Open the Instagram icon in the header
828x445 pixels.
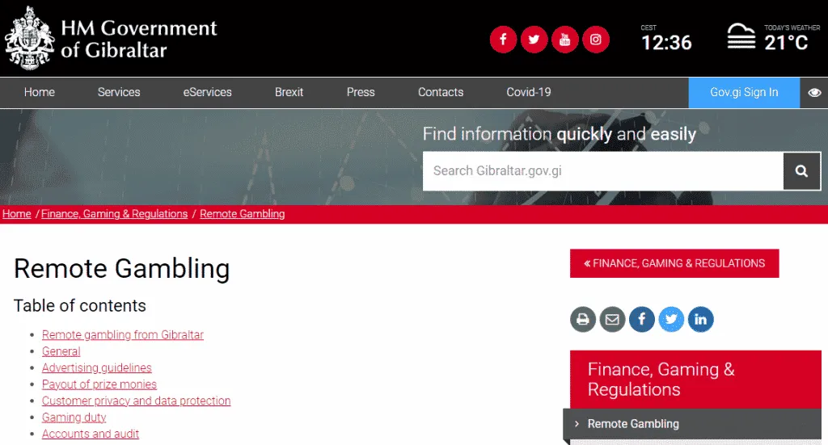pos(596,39)
